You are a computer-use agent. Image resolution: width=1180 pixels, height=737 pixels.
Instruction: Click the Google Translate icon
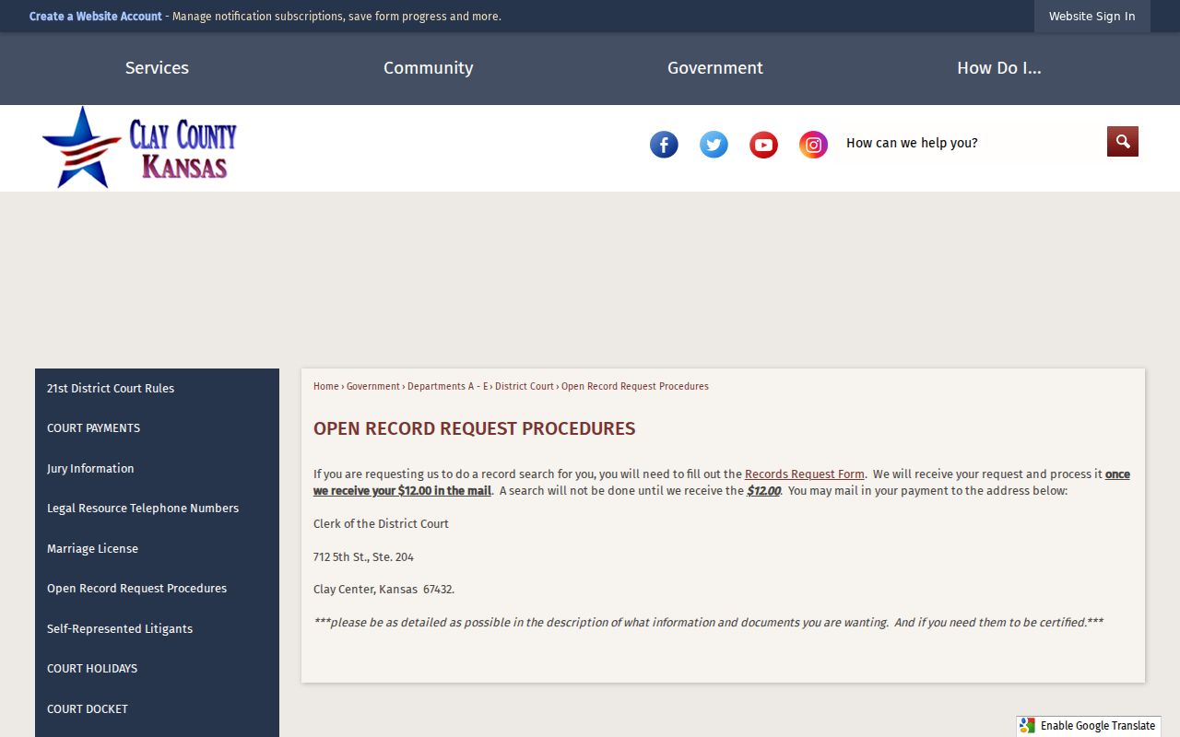coord(1028,726)
